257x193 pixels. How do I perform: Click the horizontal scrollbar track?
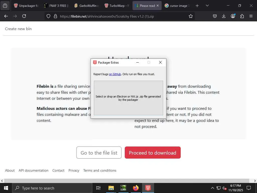128,181
